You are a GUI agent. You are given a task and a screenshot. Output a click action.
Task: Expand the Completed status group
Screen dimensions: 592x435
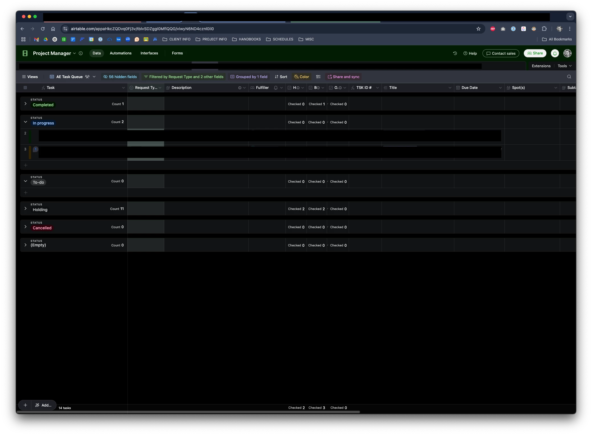[x=25, y=104]
